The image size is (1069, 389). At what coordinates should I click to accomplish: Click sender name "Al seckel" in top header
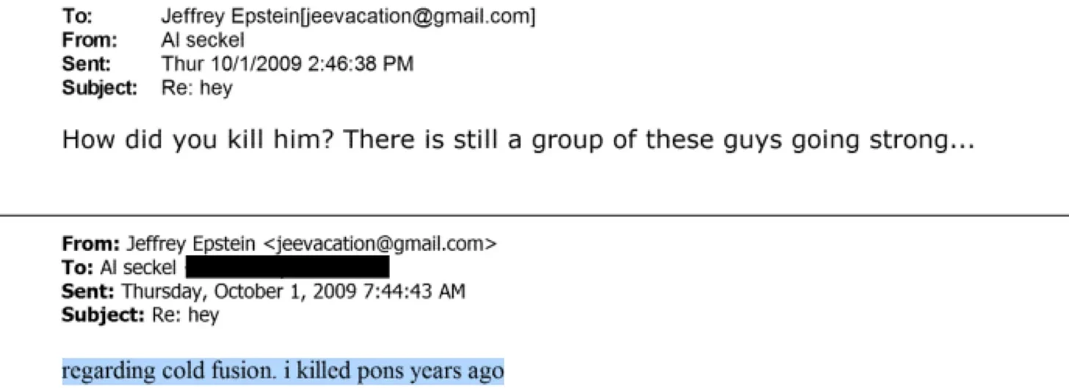pos(203,40)
